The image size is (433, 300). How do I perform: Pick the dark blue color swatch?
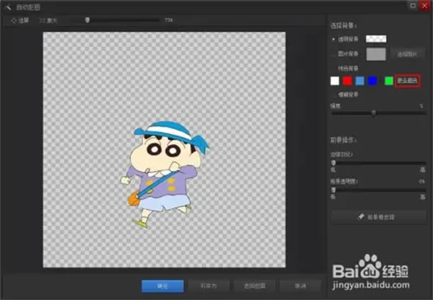(372, 81)
